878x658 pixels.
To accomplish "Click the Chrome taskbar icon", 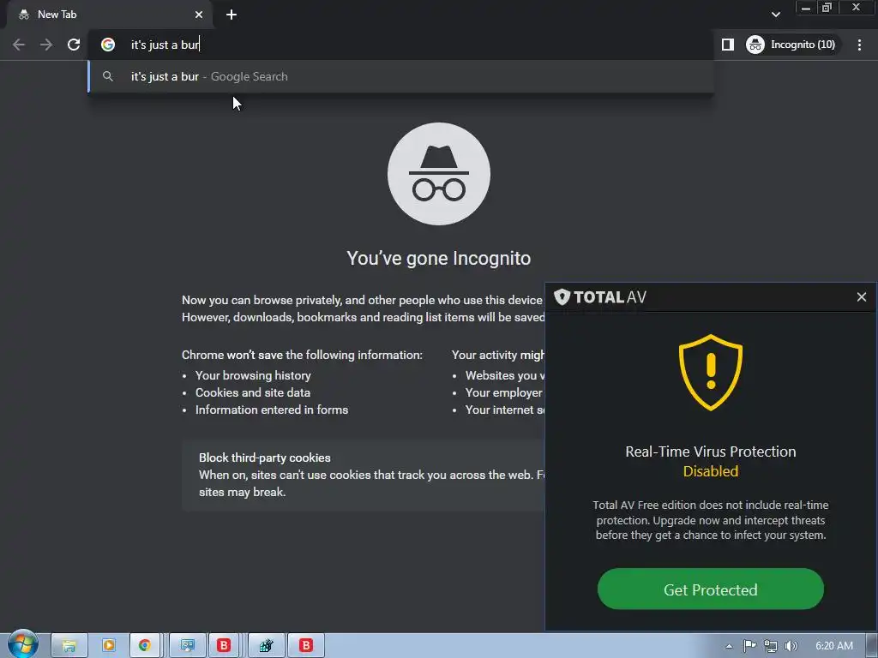I will coord(144,646).
